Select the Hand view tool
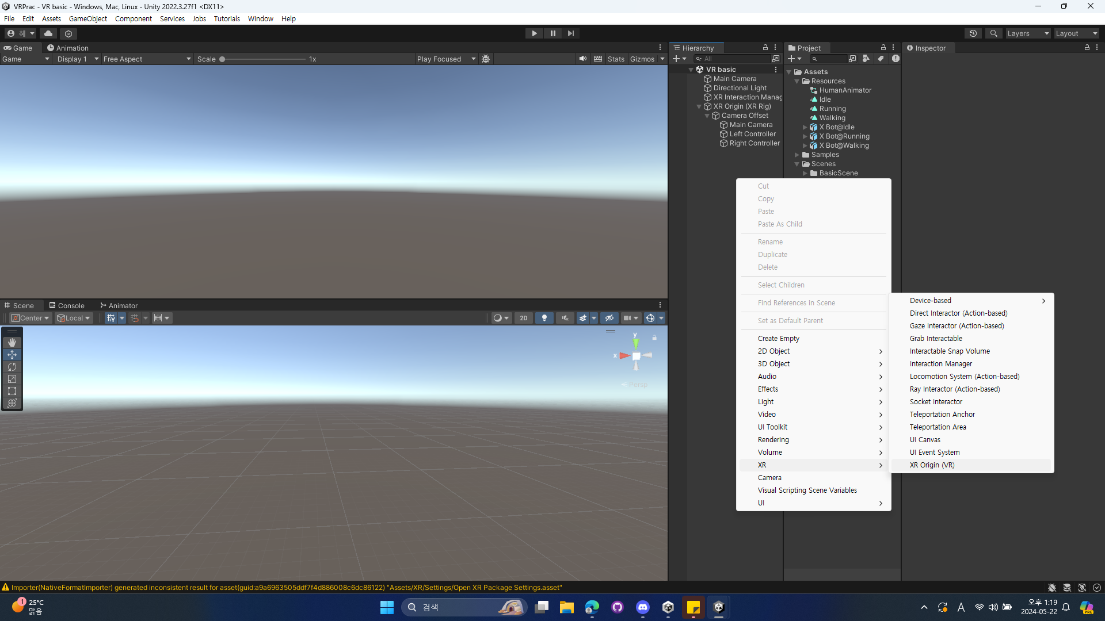 click(12, 343)
